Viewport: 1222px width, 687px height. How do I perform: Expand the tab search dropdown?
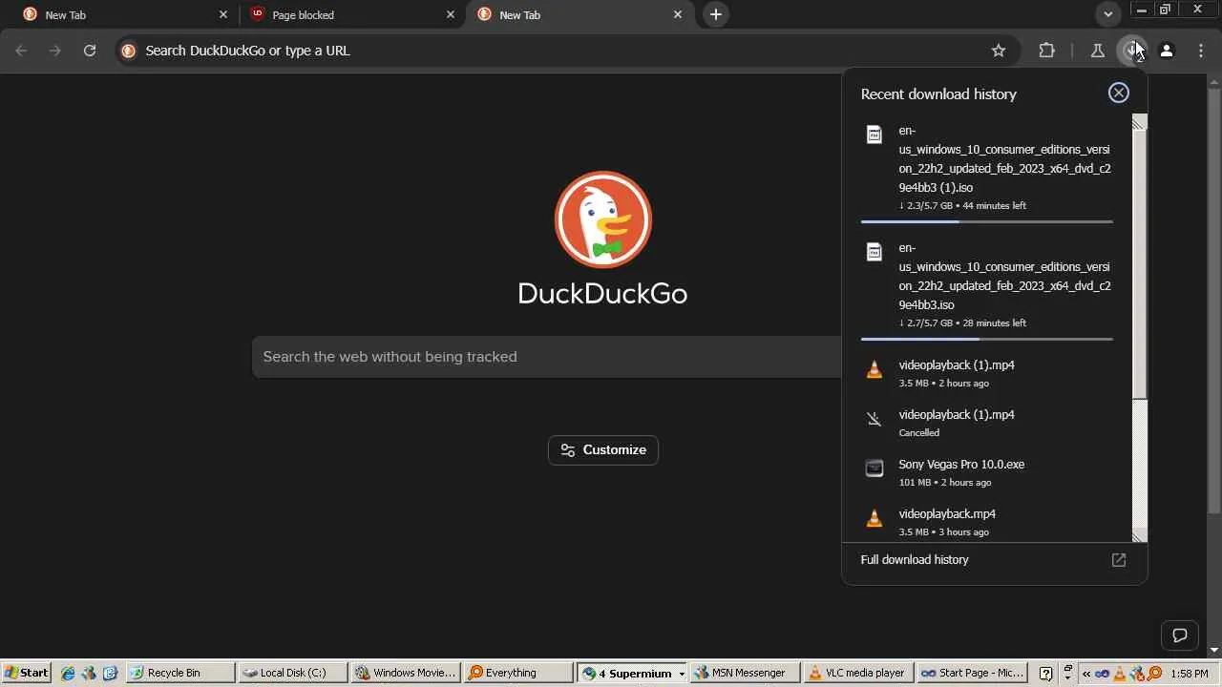tap(1107, 14)
